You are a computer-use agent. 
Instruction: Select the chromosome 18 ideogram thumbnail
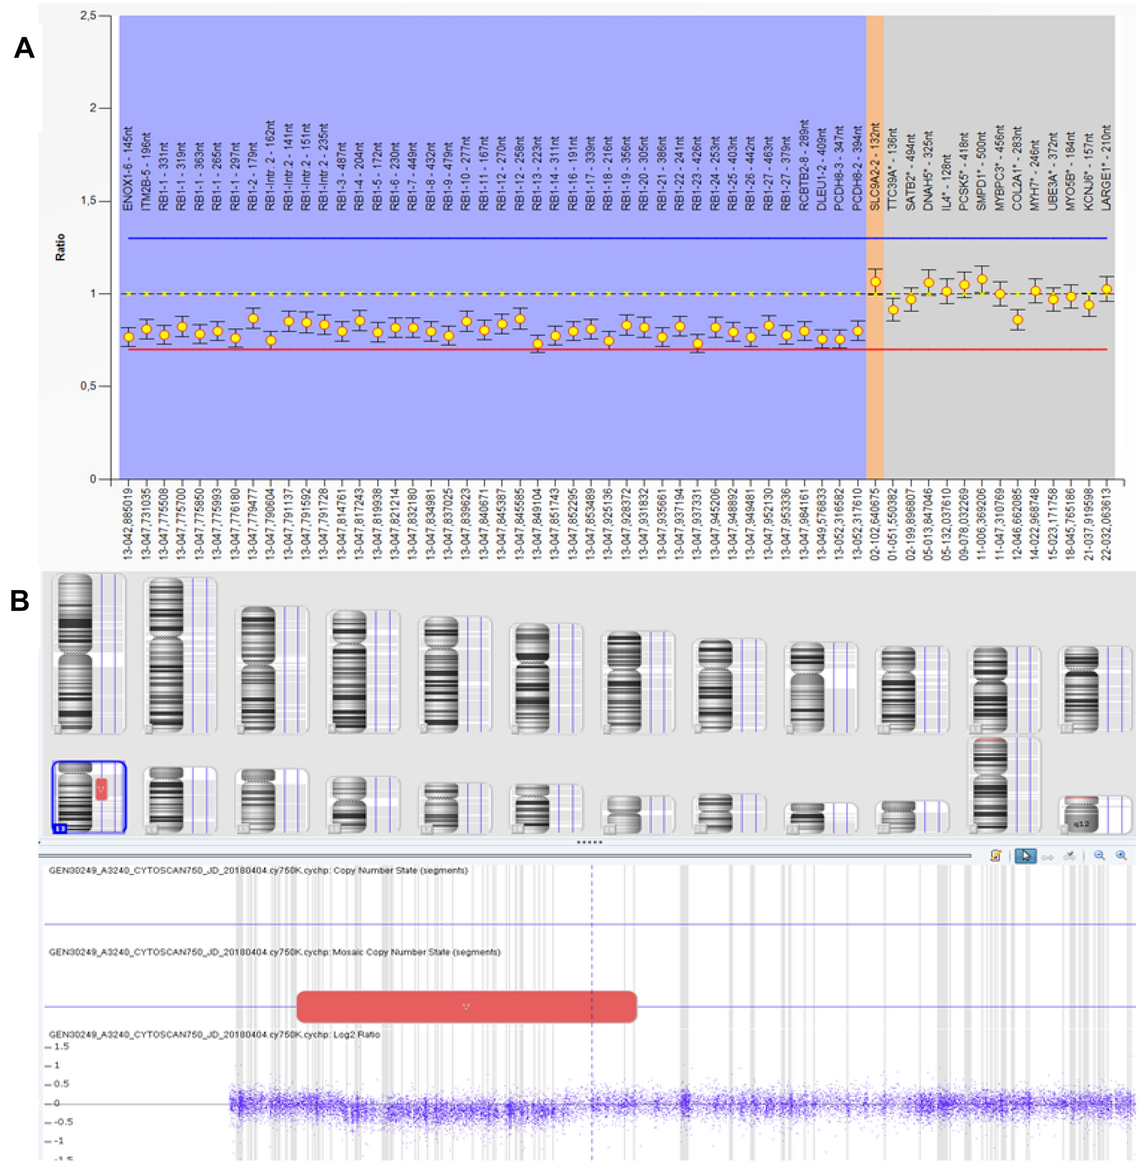pyautogui.click(x=546, y=809)
